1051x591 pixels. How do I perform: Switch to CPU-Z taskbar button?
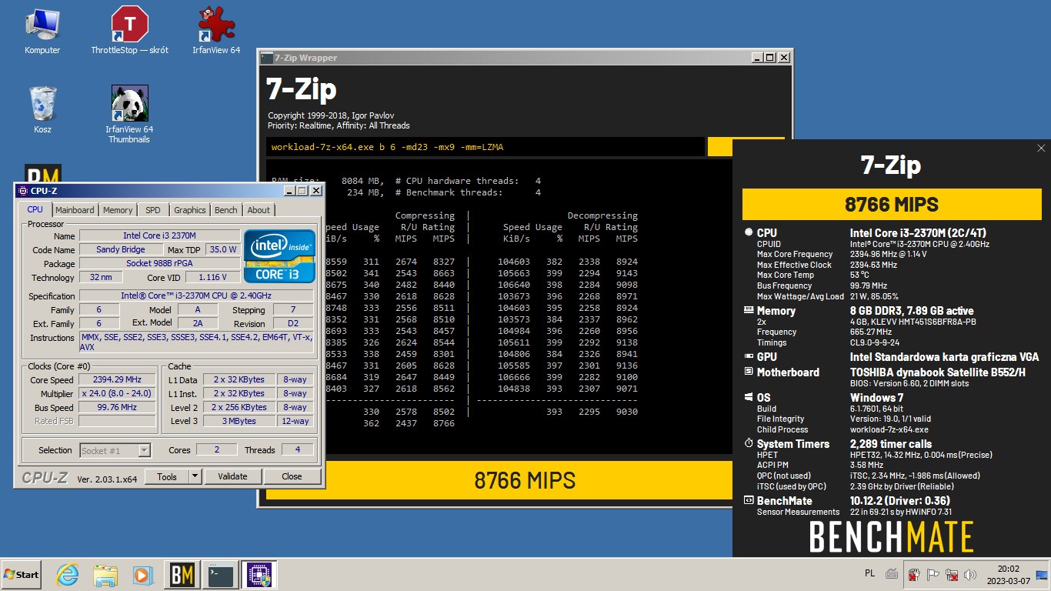pyautogui.click(x=259, y=575)
